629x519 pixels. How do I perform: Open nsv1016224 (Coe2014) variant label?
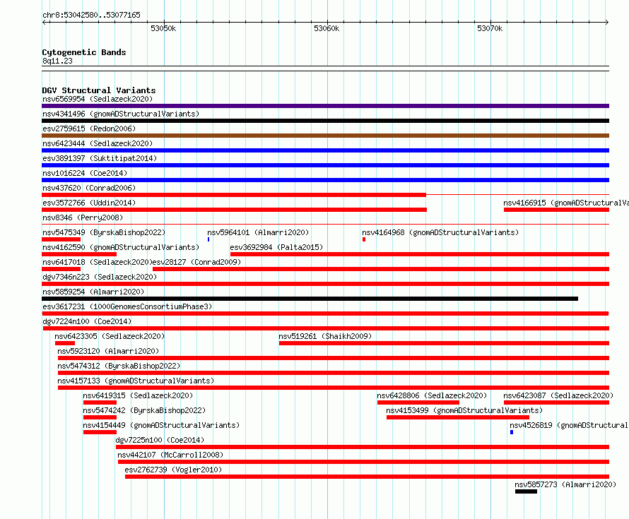[85, 173]
